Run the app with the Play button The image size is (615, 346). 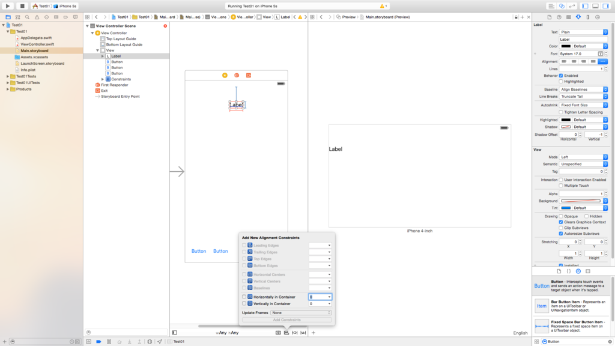point(7,6)
